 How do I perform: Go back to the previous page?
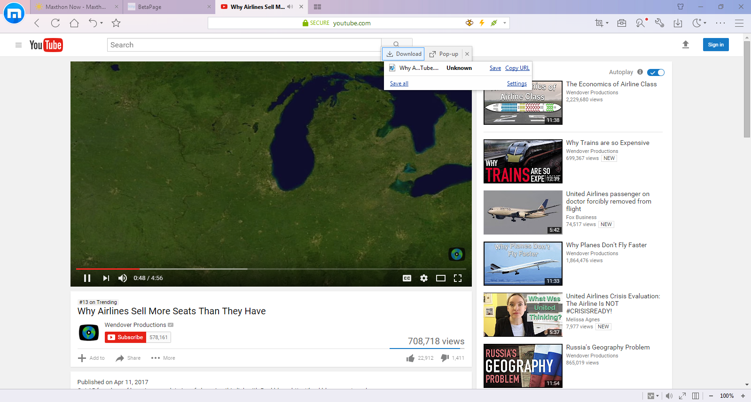(37, 23)
